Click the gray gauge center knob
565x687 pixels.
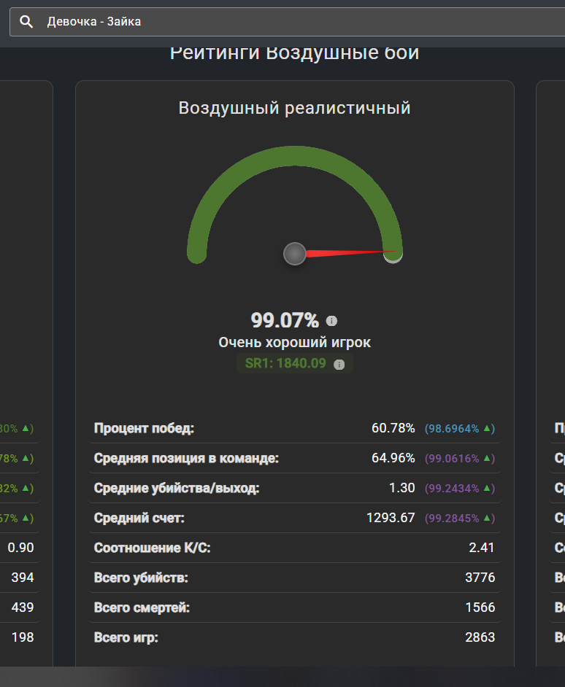pos(295,254)
